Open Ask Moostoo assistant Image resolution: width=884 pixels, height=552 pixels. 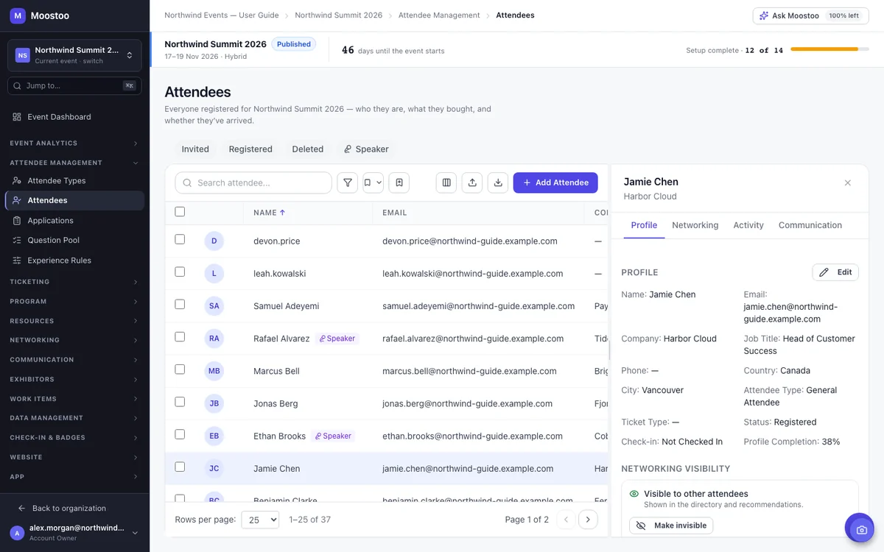811,15
